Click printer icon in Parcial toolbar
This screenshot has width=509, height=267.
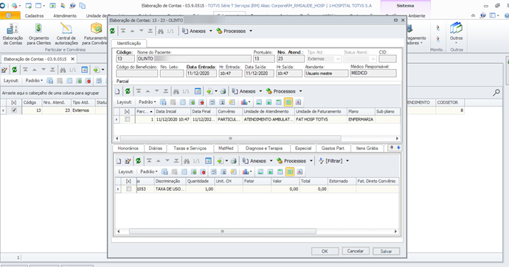[223, 91]
